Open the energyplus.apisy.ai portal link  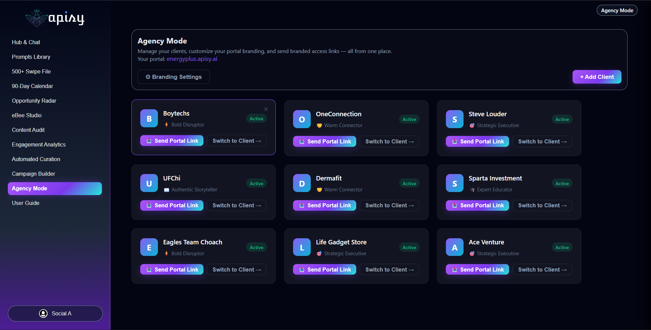192,59
